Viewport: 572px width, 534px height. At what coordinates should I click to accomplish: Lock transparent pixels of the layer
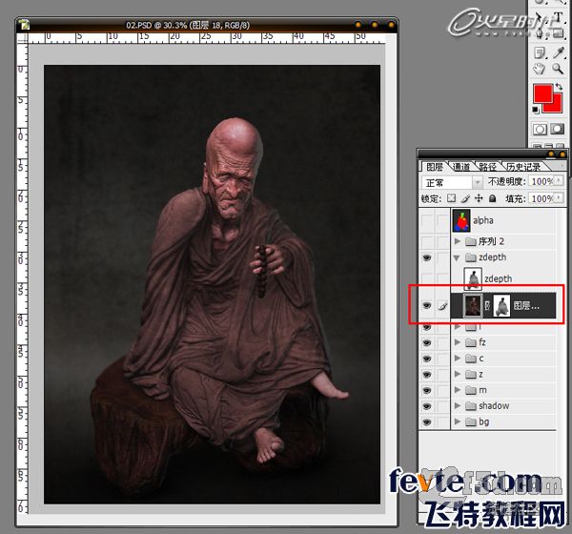[x=451, y=198]
